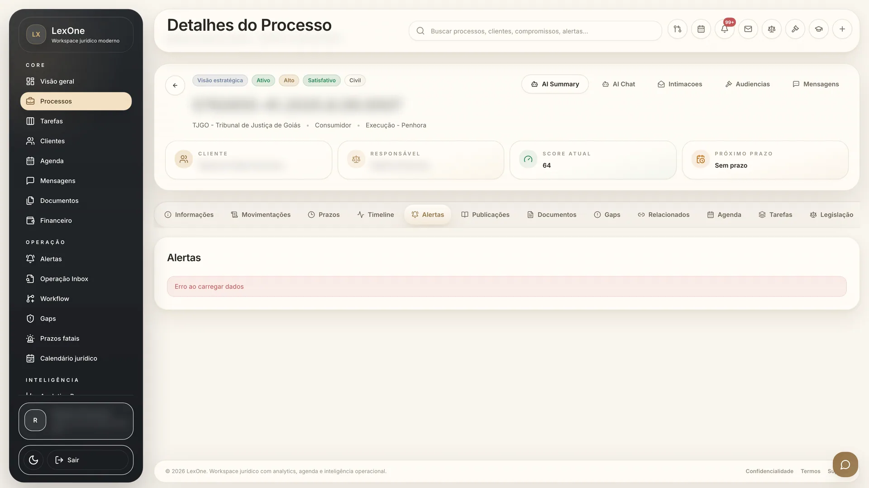Open the Documentos tab in process tabs

tap(552, 215)
